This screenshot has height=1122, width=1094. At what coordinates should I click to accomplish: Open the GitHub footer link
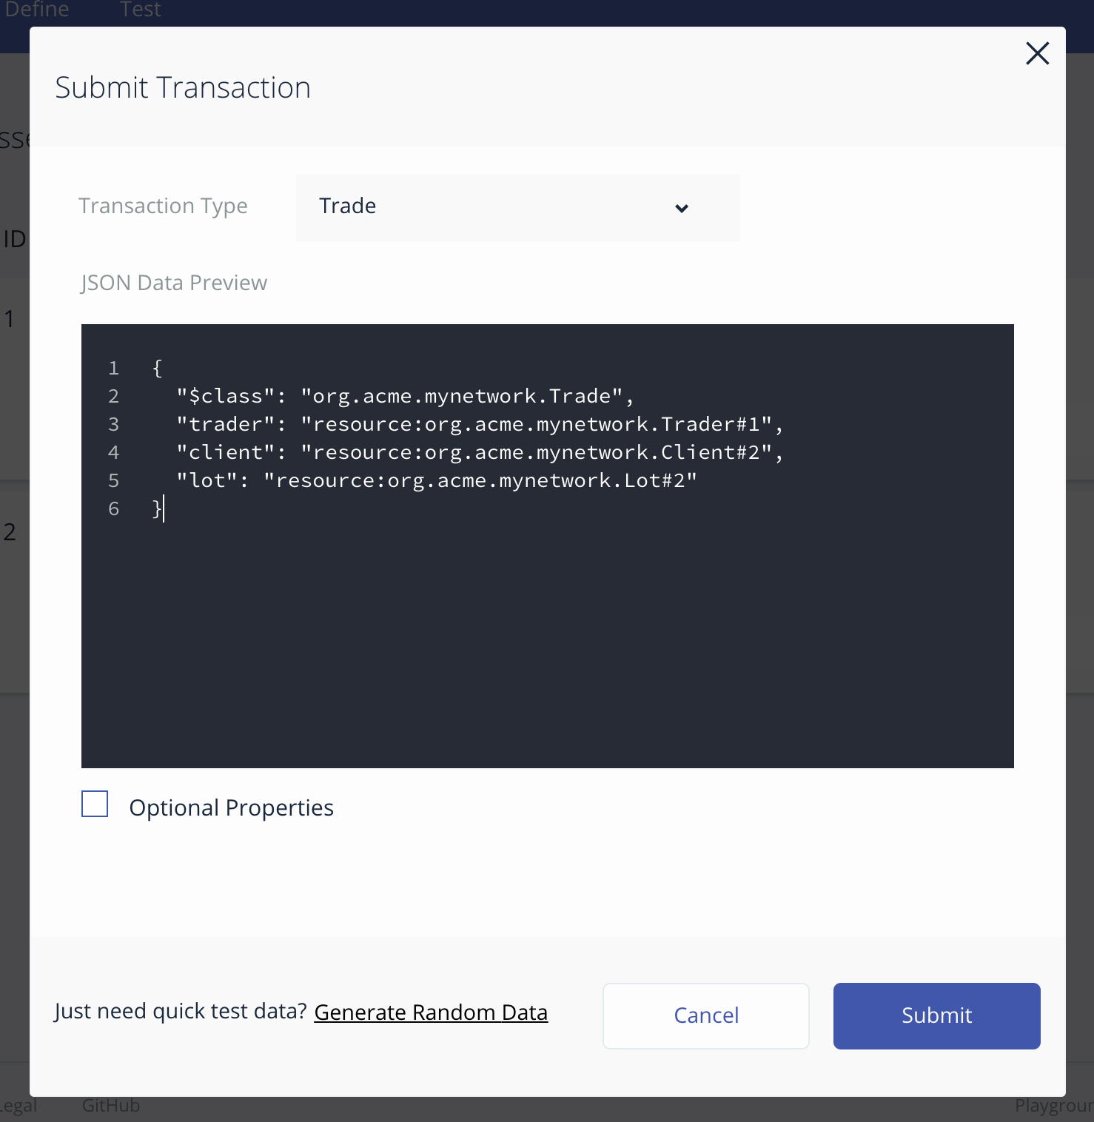(111, 1105)
